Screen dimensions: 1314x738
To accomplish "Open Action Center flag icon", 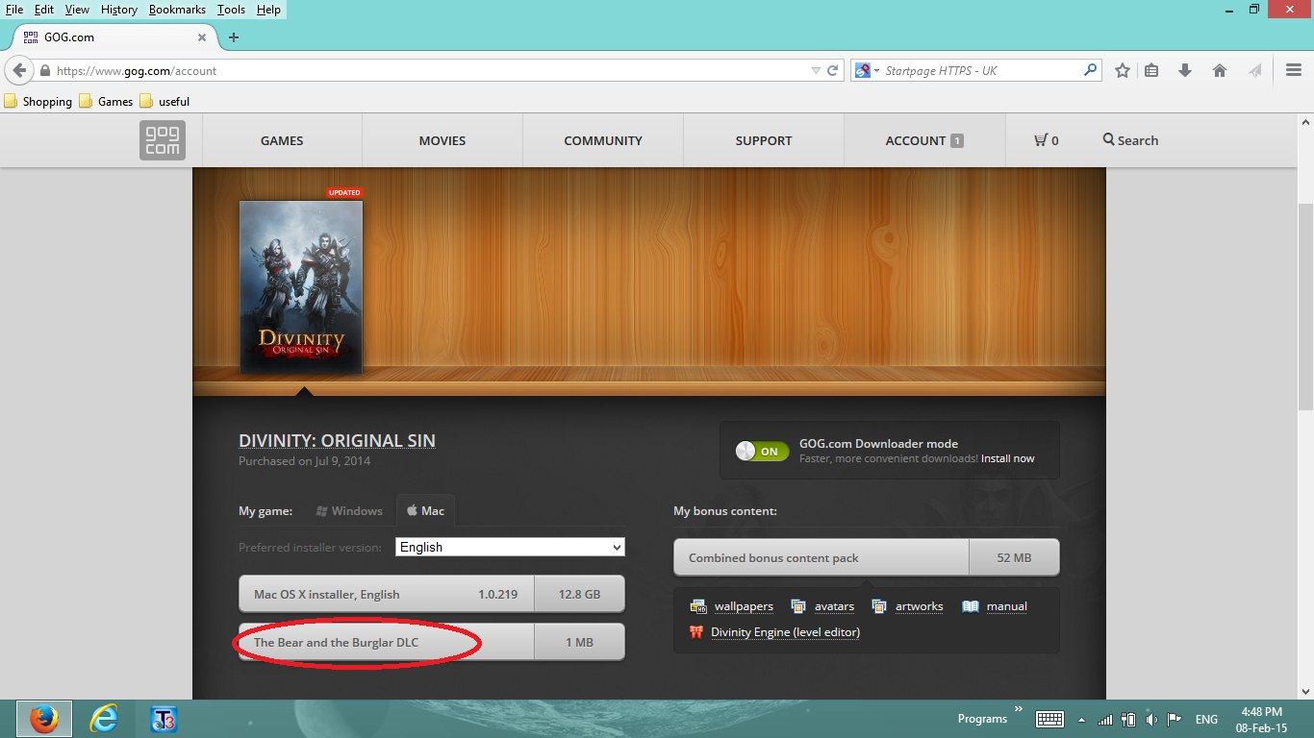I will (x=1175, y=719).
